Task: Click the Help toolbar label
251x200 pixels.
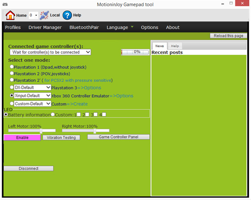Action: (77, 15)
